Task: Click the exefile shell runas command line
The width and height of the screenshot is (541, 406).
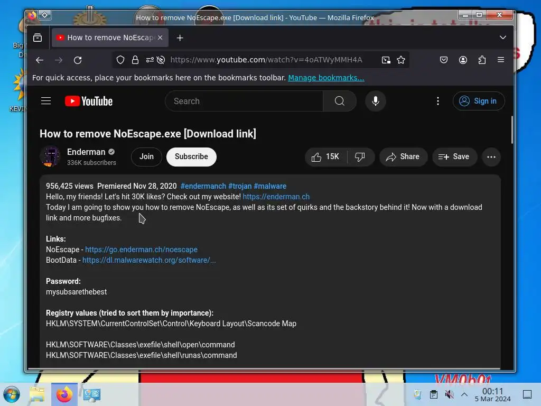Action: pos(142,355)
